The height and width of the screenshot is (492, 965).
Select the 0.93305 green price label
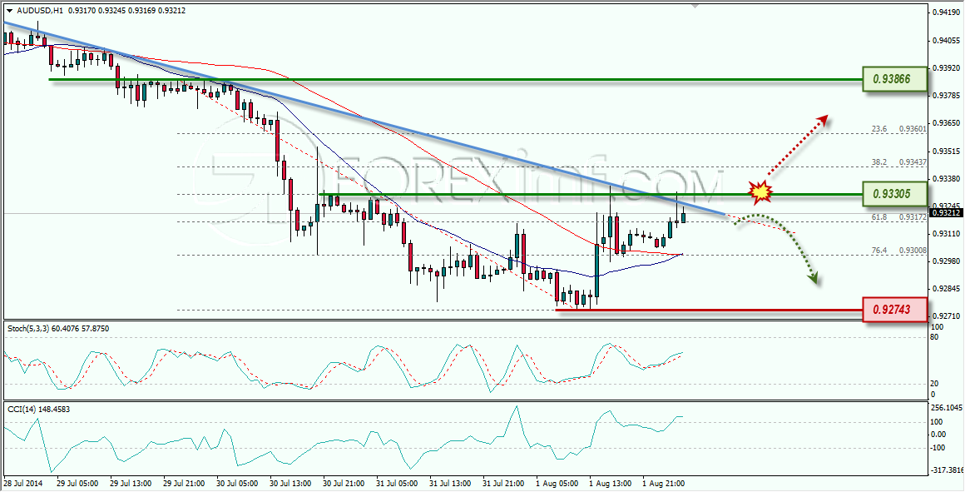(x=894, y=194)
